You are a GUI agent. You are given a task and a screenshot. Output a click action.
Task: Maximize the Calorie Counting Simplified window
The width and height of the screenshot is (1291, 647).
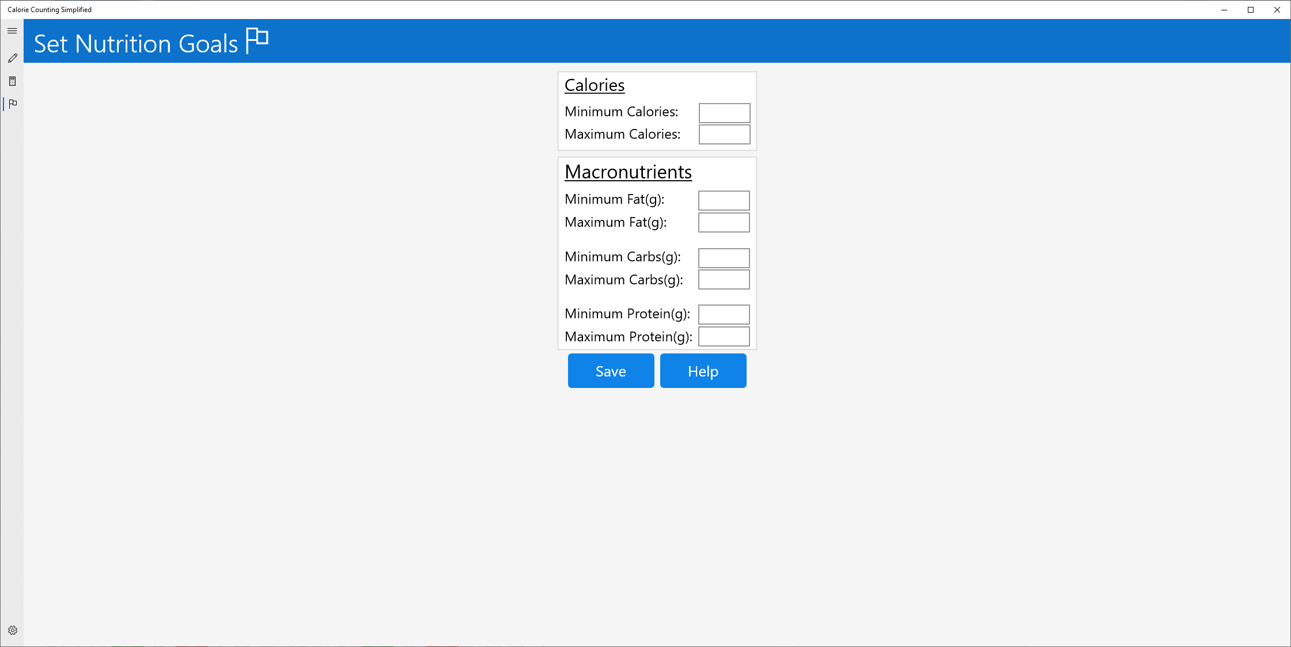coord(1251,10)
